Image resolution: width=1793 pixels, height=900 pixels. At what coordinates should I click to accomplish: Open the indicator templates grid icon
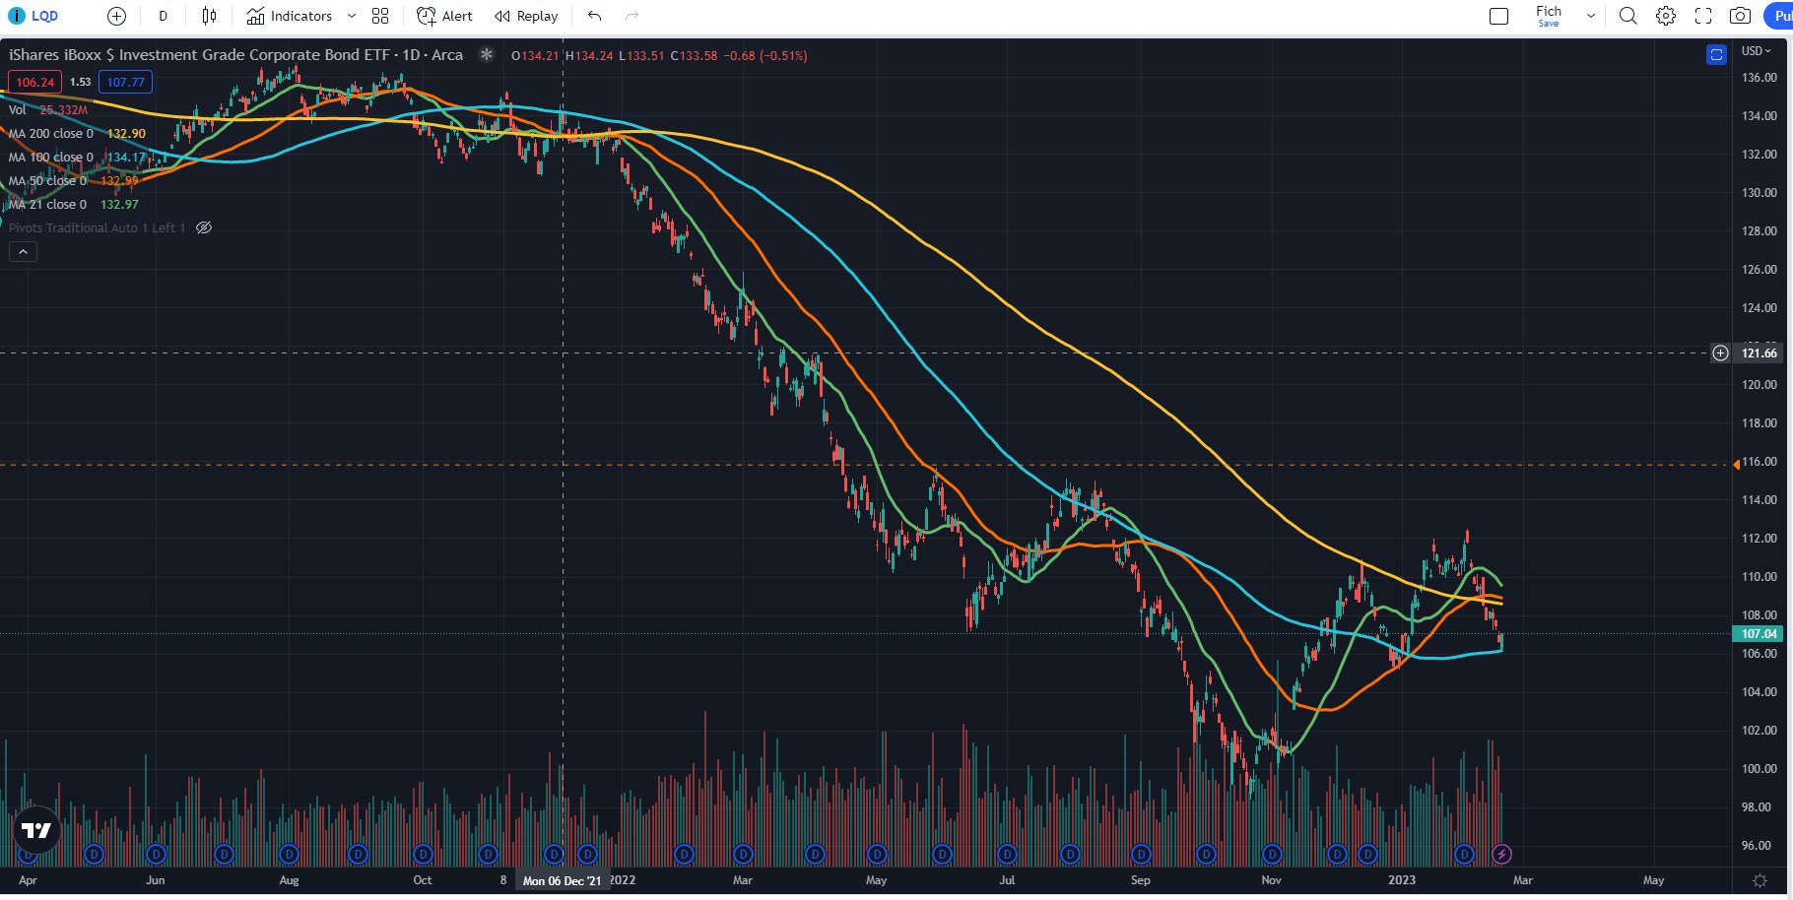click(380, 16)
